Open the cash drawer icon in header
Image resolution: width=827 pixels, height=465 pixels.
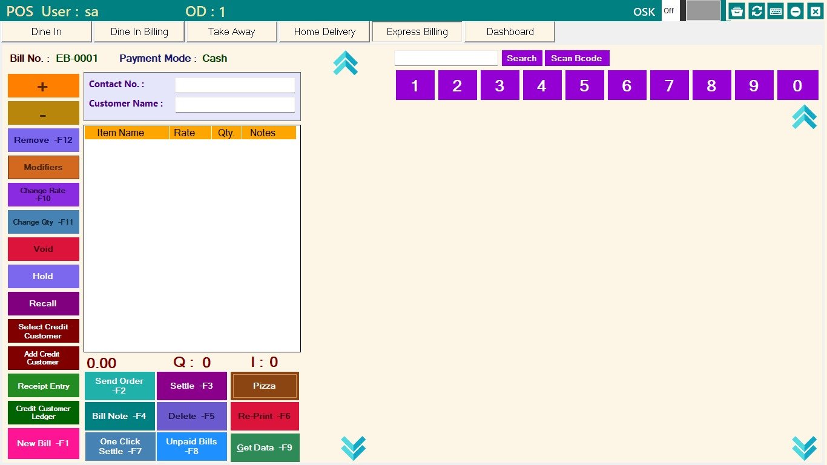(737, 11)
